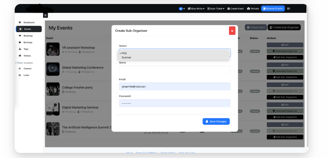Screen dimensions: 329x158
Task: Open the apps grid icon in top bar
Action: coord(289,8)
